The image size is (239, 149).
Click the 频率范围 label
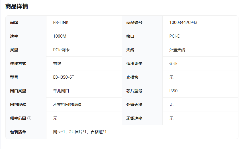pos(18,118)
